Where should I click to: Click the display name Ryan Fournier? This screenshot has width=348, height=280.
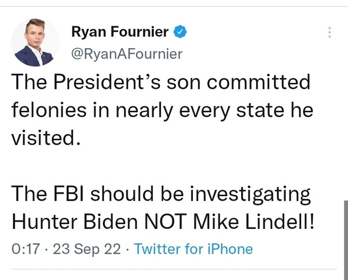120,32
